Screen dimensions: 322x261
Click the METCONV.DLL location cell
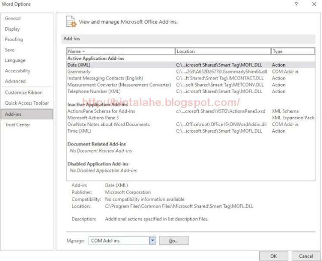[x=220, y=85]
